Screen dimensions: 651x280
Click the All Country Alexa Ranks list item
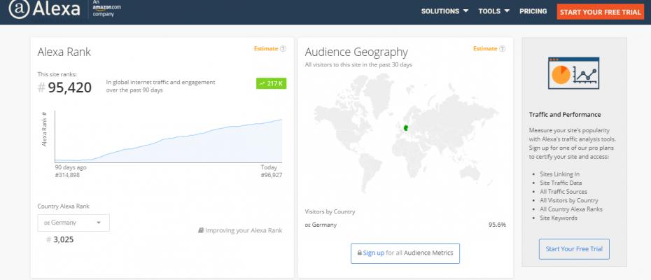pos(571,209)
